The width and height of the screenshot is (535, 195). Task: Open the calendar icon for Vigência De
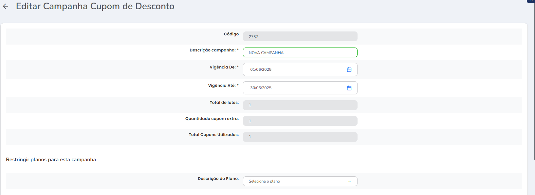[x=349, y=69]
